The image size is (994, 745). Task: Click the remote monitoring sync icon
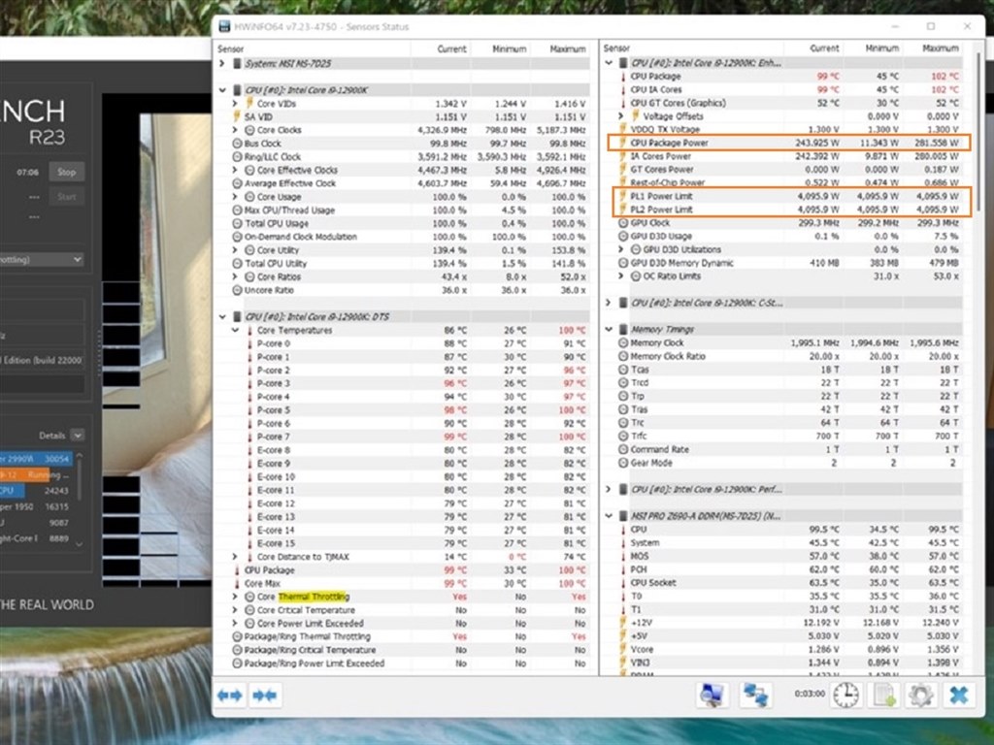click(755, 695)
